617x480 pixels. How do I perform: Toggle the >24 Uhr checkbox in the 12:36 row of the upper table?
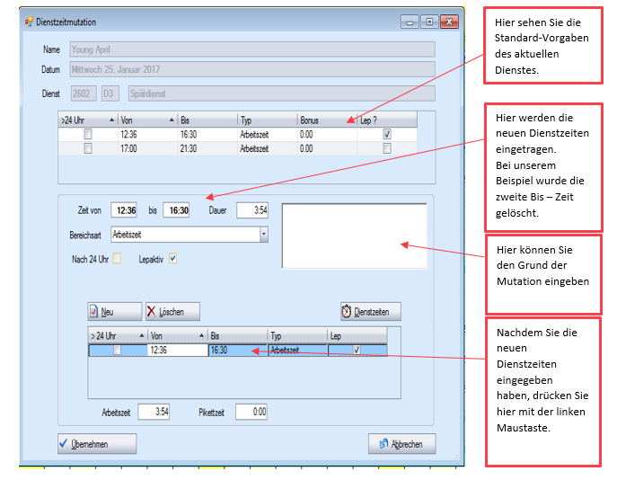tap(88, 134)
